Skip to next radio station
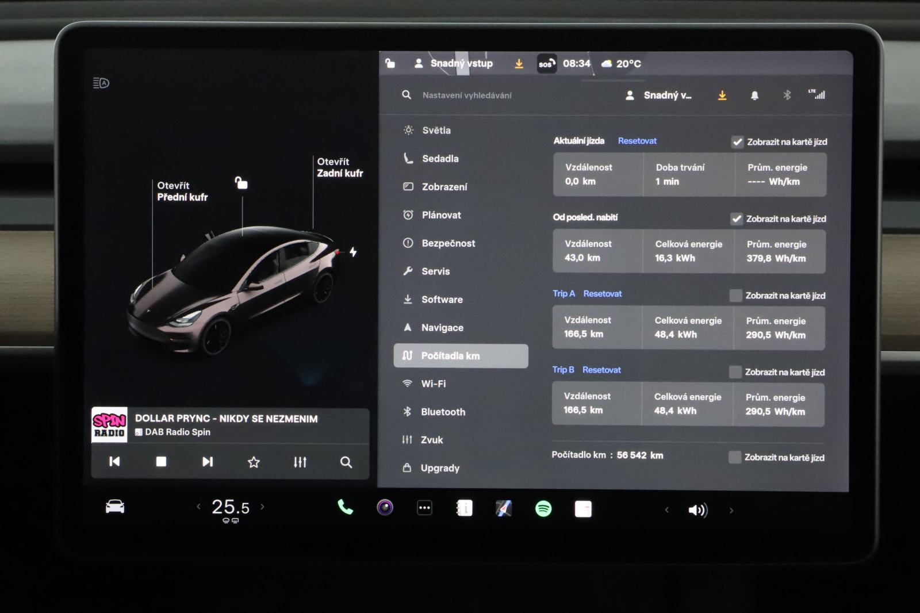This screenshot has height=613, width=920. click(x=208, y=462)
